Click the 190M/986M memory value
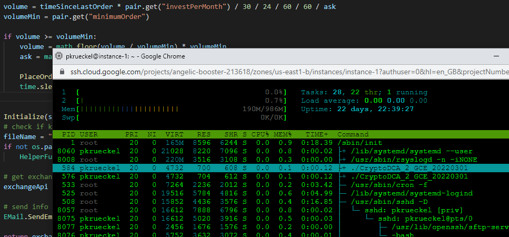Image resolution: width=509 pixels, height=237 pixels. click(263, 109)
